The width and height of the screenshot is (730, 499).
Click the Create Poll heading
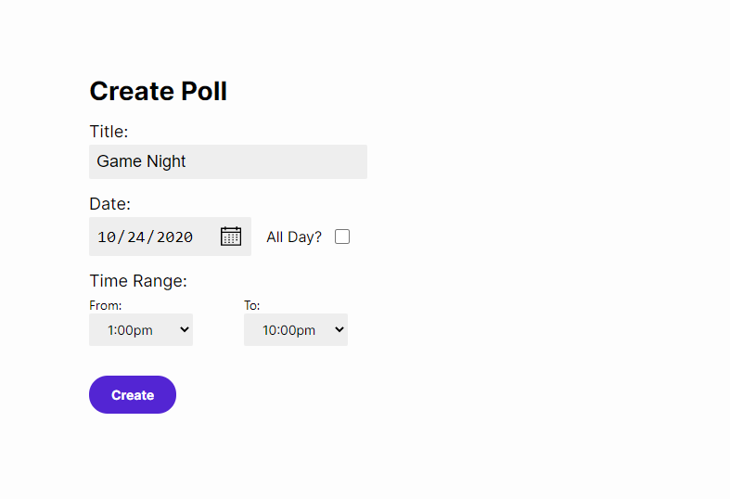(159, 91)
